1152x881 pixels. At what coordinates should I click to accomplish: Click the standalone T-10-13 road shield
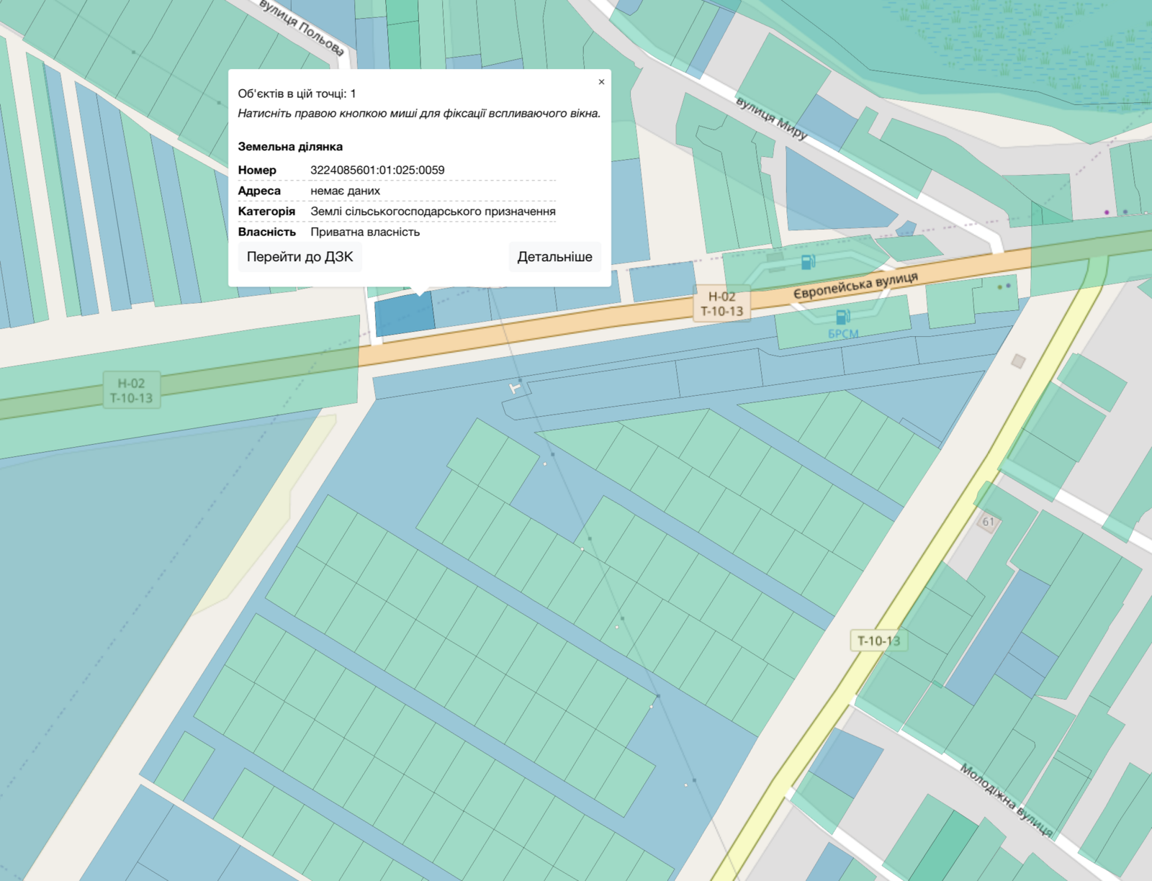click(x=878, y=641)
